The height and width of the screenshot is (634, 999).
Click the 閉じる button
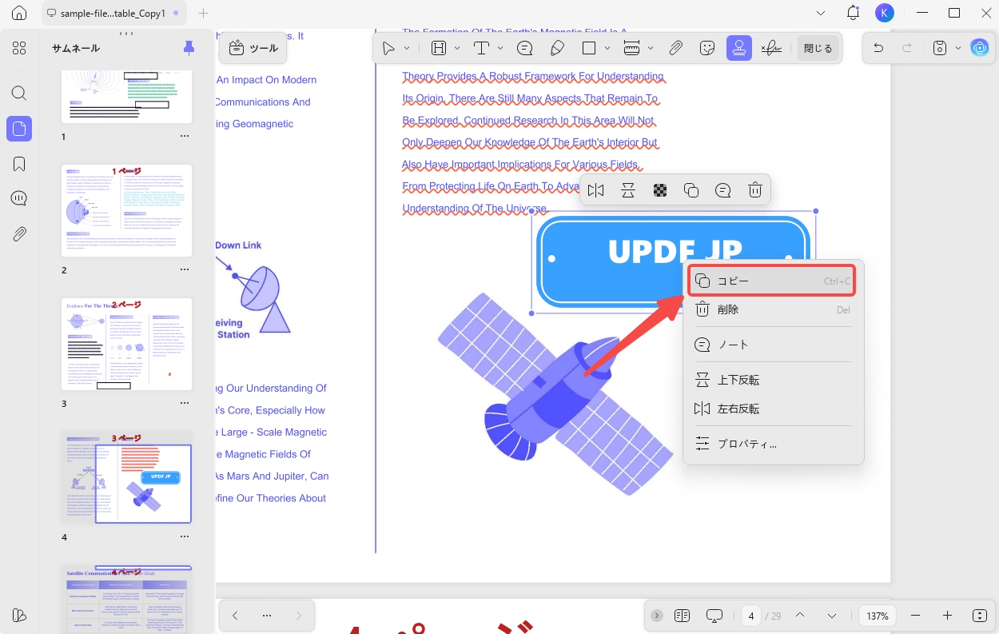(x=818, y=48)
